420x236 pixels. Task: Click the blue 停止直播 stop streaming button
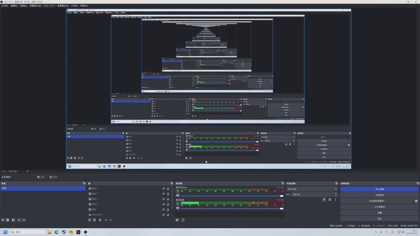380,189
